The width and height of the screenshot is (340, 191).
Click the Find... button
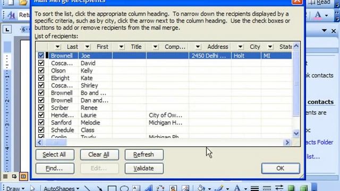coord(55,168)
